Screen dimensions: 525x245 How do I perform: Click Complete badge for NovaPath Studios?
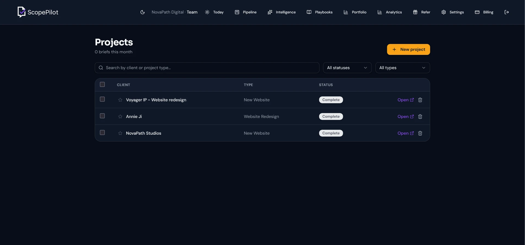(331, 133)
